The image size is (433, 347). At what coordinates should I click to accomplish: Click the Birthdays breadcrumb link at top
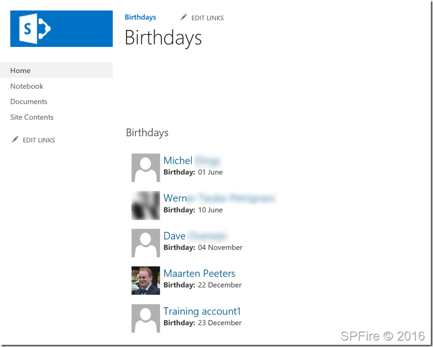[140, 17]
